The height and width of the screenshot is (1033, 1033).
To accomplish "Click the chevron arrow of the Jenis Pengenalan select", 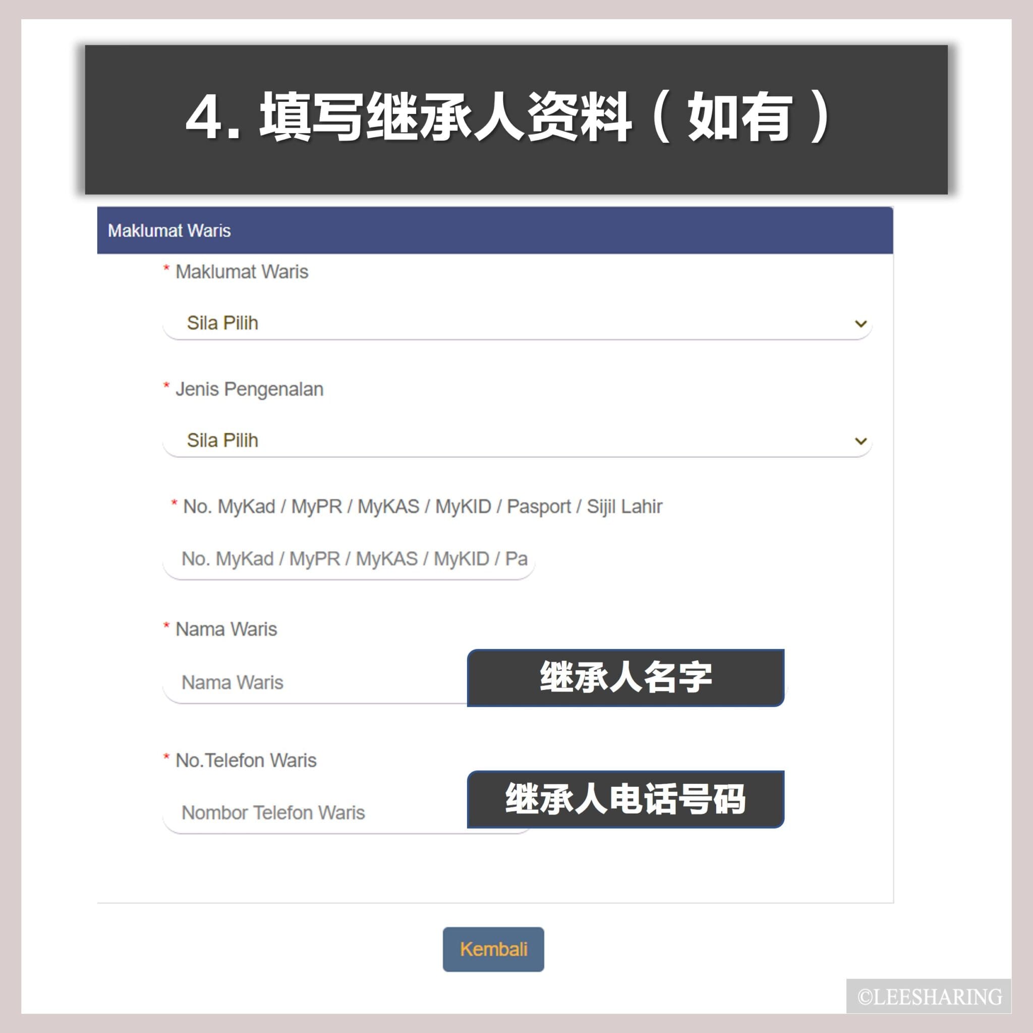I will pos(860,441).
